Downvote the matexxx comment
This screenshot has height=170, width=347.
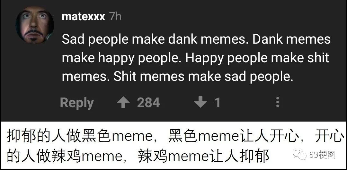pyautogui.click(x=200, y=103)
